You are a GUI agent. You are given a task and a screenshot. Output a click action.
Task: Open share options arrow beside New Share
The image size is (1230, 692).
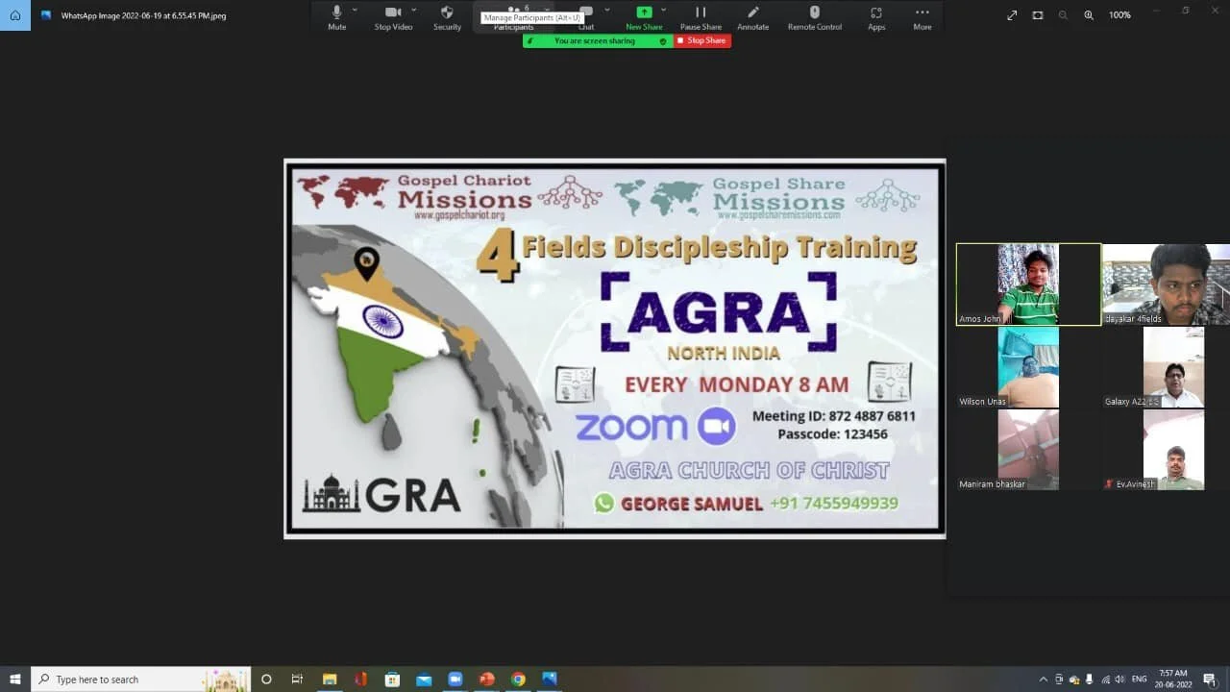click(x=663, y=10)
